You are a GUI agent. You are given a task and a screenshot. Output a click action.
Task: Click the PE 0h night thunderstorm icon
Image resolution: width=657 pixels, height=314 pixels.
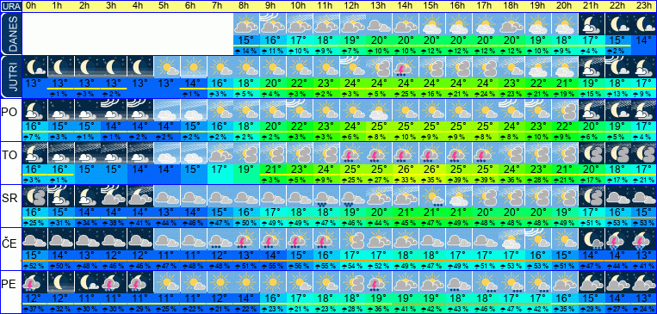coord(34,282)
